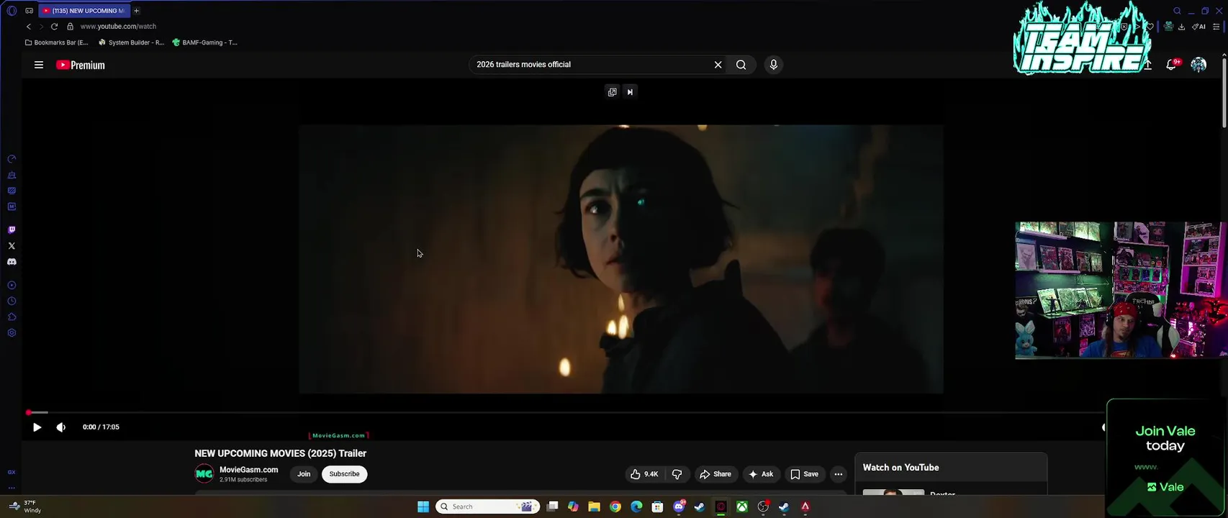The width and height of the screenshot is (1228, 518).
Task: Click the browser address bar URL
Action: pos(118,27)
